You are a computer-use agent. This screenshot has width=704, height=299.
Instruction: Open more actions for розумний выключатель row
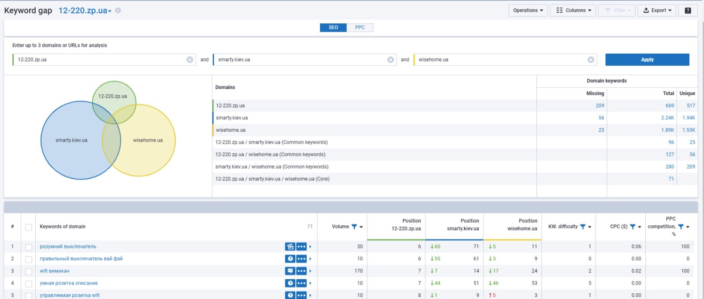[x=302, y=247]
